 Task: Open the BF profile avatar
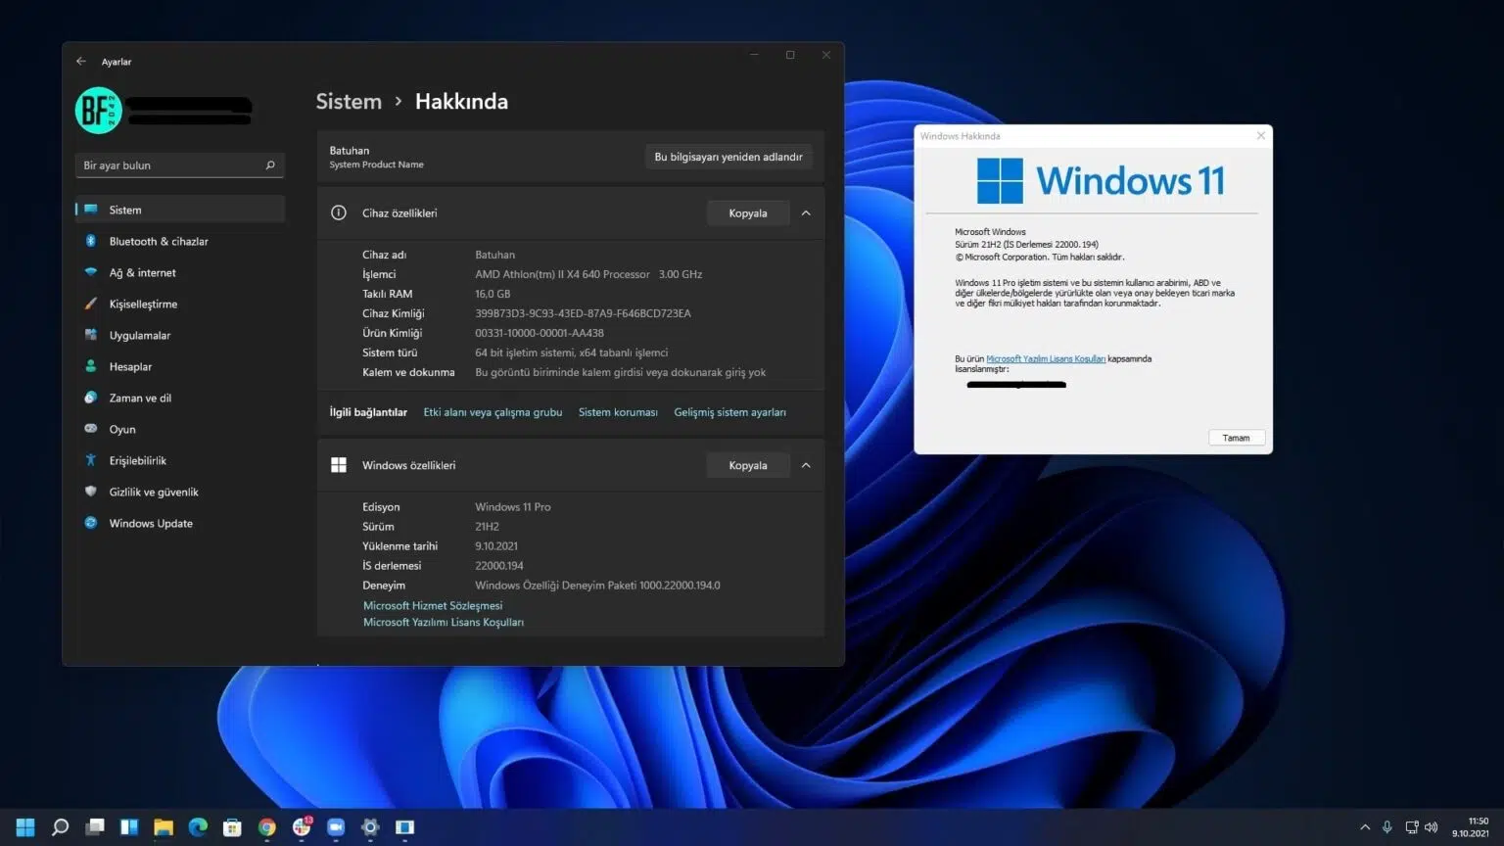click(x=98, y=111)
